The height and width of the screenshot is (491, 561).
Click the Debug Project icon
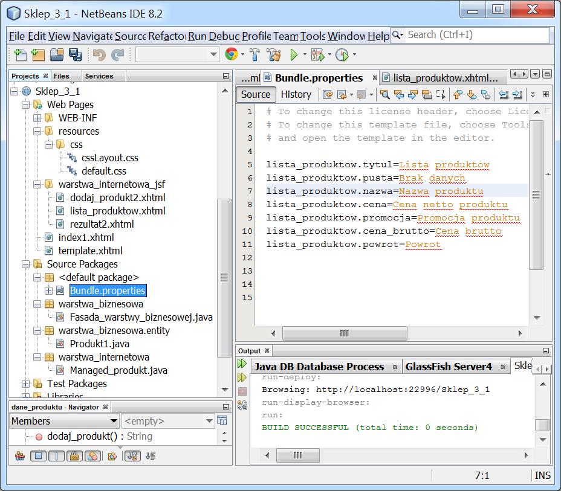(x=318, y=55)
